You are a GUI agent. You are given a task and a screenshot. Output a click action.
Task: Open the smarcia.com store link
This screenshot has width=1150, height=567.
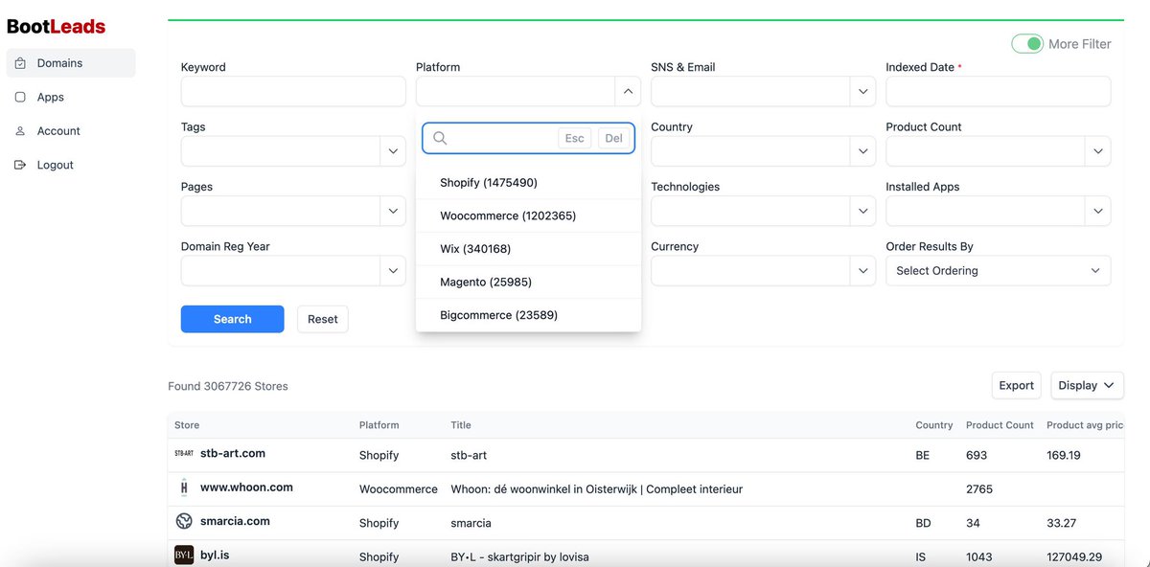235,521
